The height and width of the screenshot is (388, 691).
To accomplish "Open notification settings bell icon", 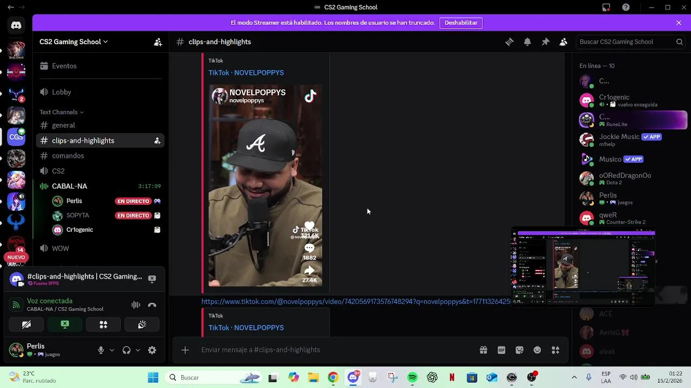I will point(527,42).
